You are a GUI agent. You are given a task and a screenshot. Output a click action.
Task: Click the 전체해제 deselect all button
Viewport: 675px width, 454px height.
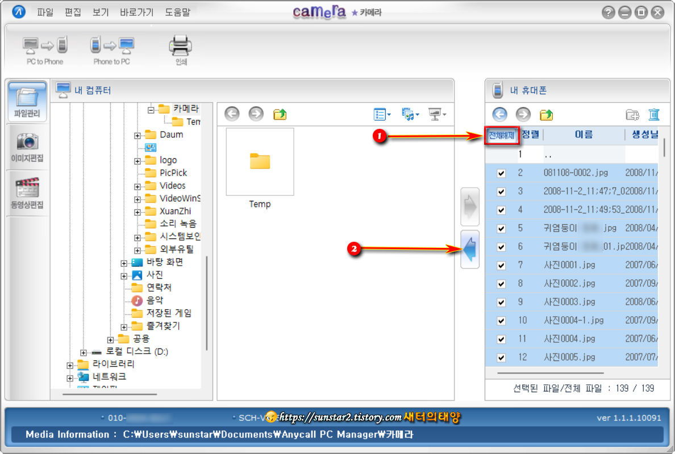[x=502, y=136]
